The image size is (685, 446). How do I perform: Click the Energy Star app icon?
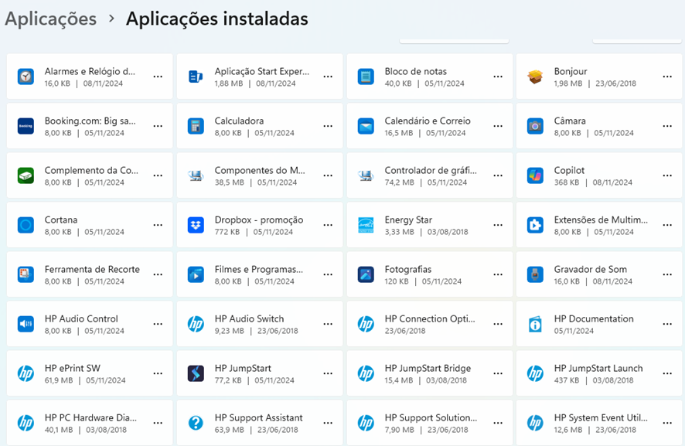(366, 225)
